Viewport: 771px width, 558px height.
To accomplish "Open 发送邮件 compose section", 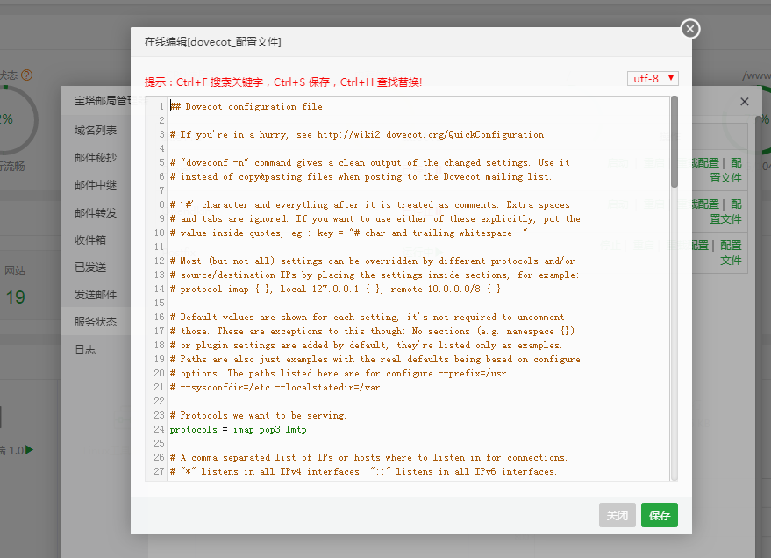I will click(x=96, y=295).
